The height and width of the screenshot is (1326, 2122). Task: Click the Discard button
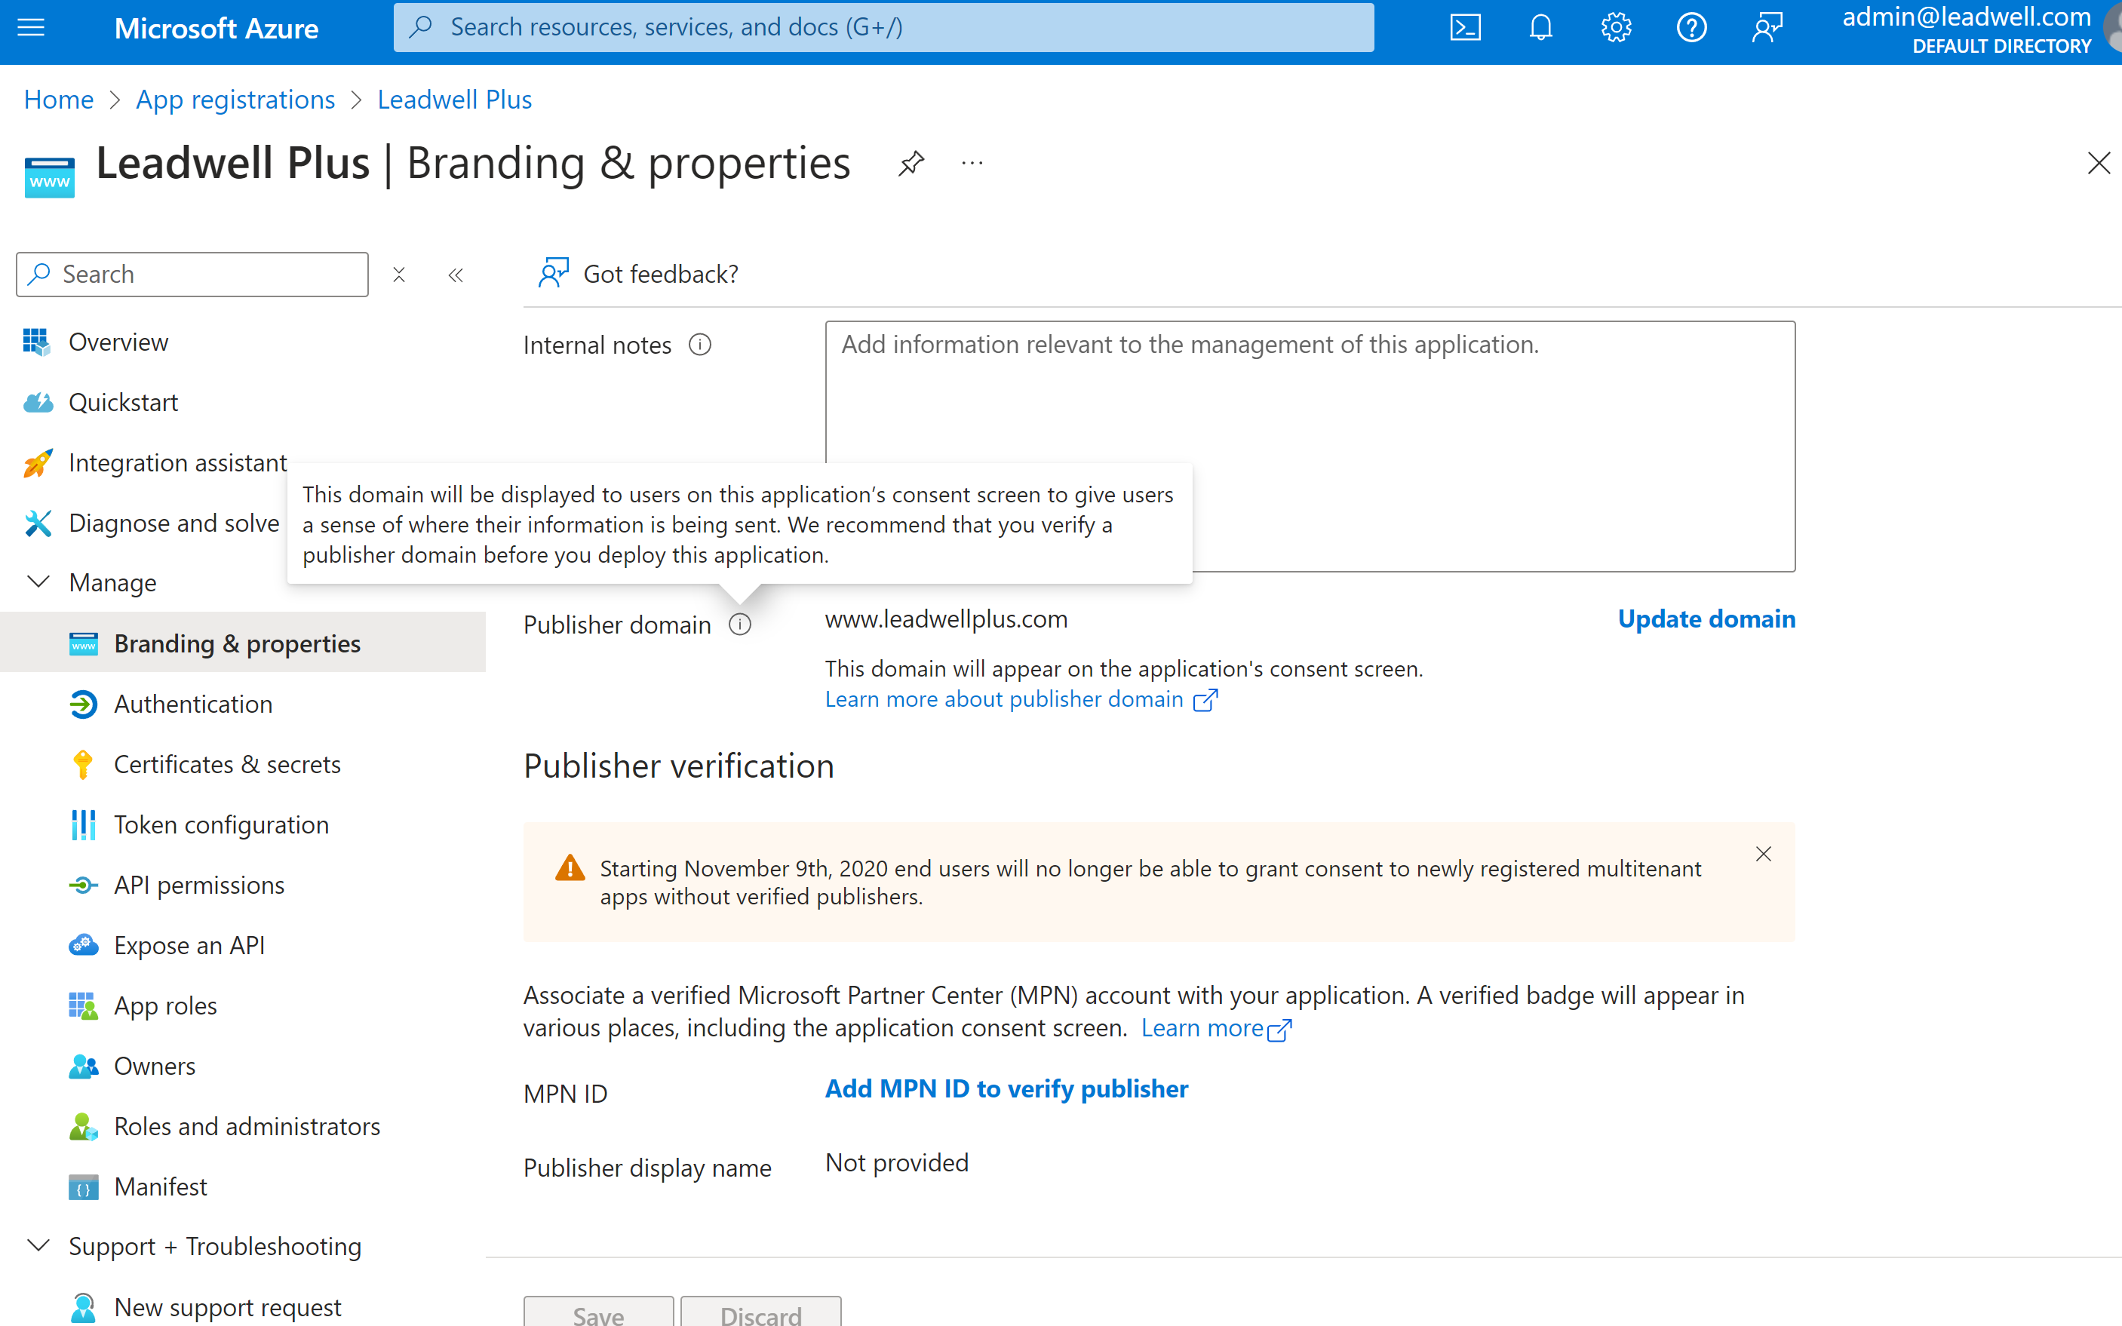pyautogui.click(x=761, y=1312)
